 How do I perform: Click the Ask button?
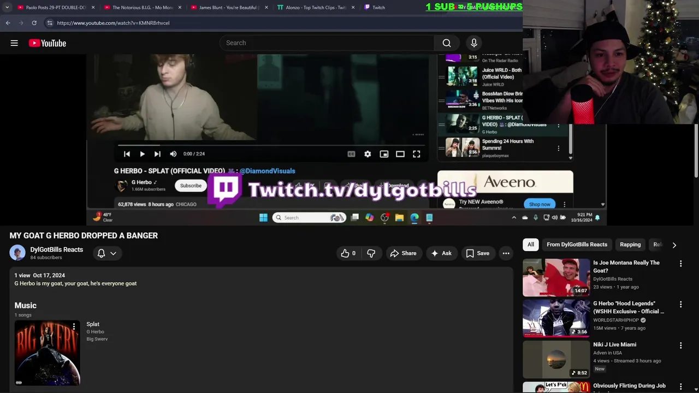click(441, 253)
